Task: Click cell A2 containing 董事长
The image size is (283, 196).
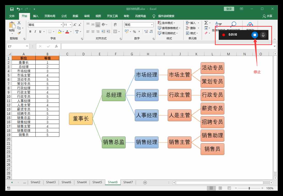Action: (24, 62)
